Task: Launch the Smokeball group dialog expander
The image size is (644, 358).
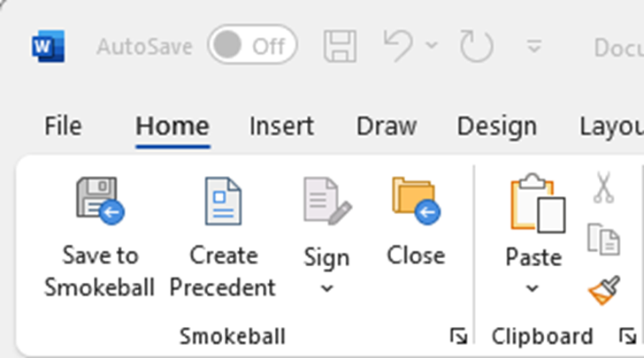Action: (458, 336)
